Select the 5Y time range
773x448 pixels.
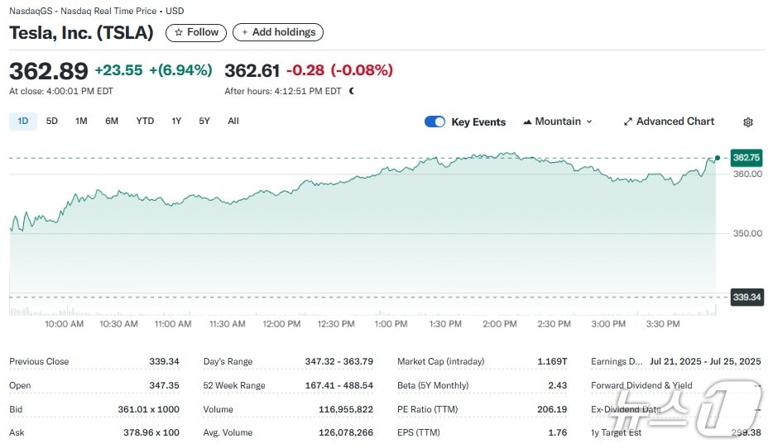click(204, 122)
